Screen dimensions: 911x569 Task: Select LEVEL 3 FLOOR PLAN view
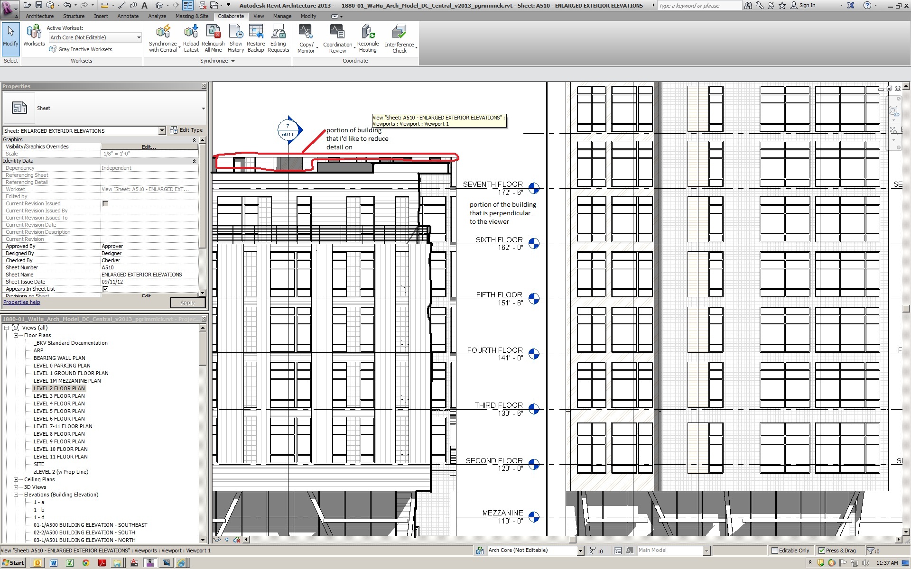click(59, 396)
